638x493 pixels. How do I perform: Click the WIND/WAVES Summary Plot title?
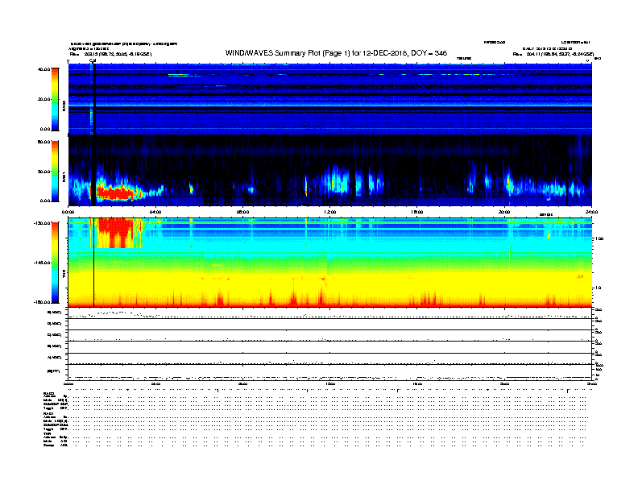point(336,53)
